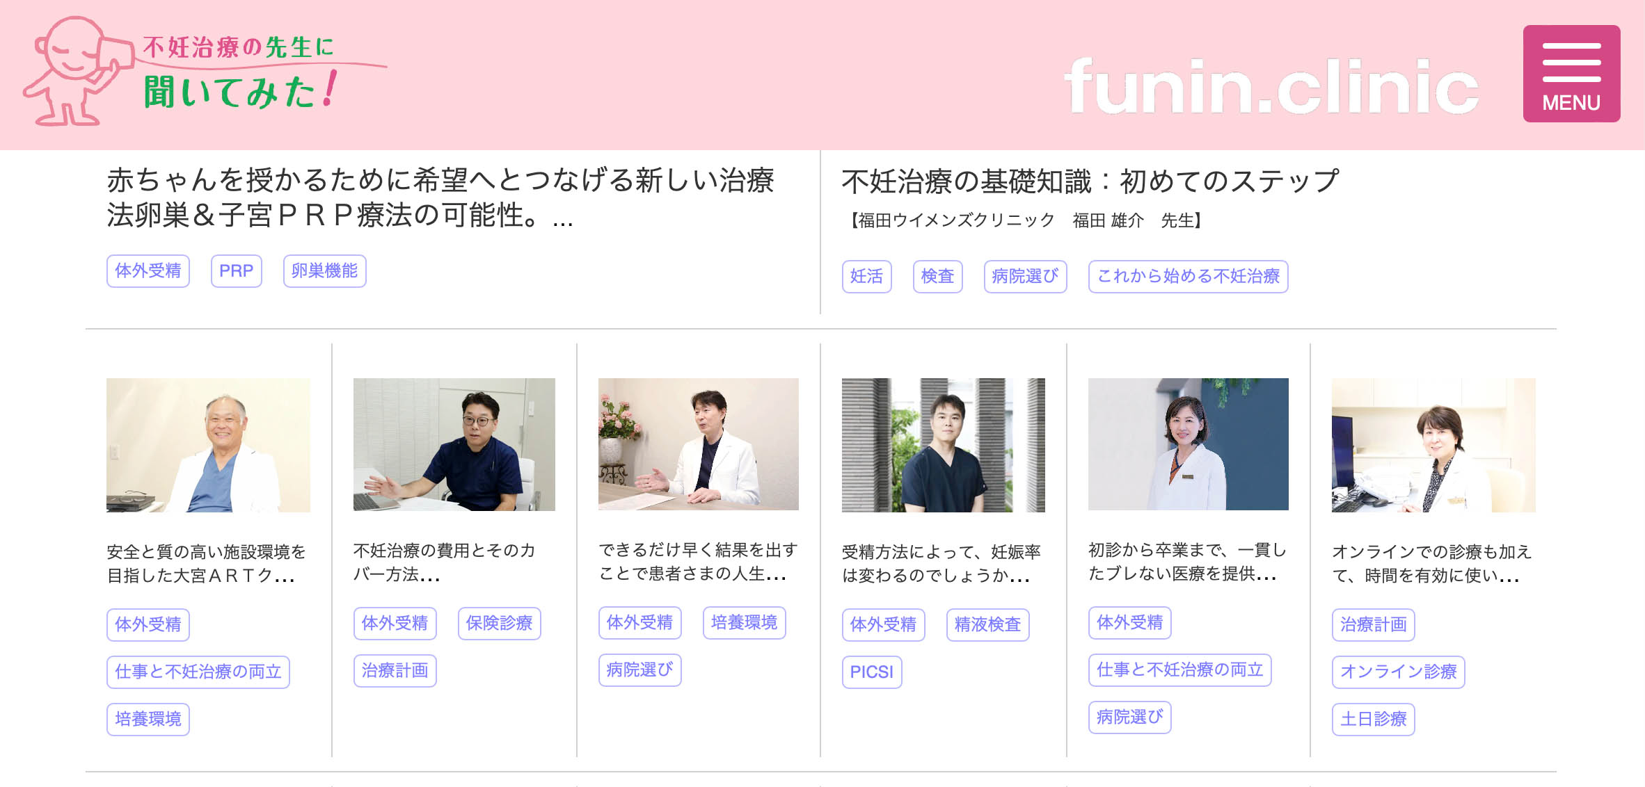This screenshot has height=787, width=1645.
Task: Click the これから始める不妊治療 tag
Action: pos(1188,277)
